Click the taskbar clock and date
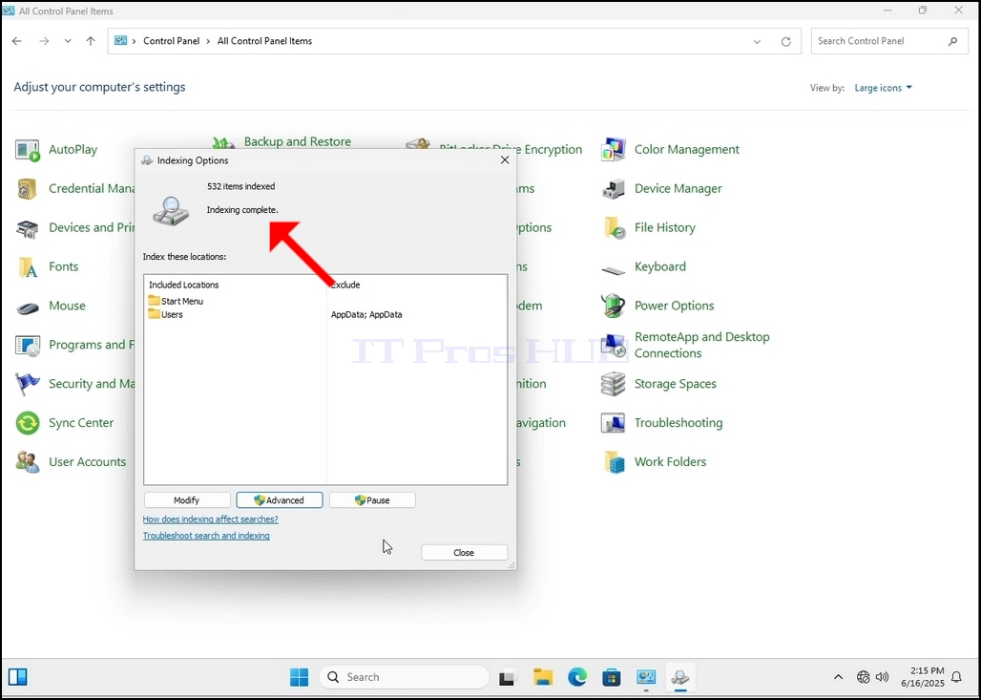This screenshot has height=700, width=981. (923, 677)
